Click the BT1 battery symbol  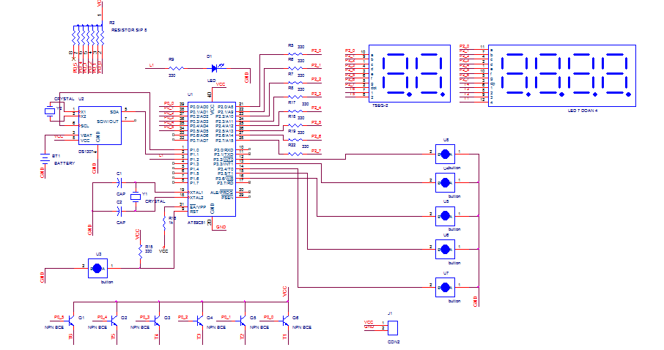(x=45, y=158)
